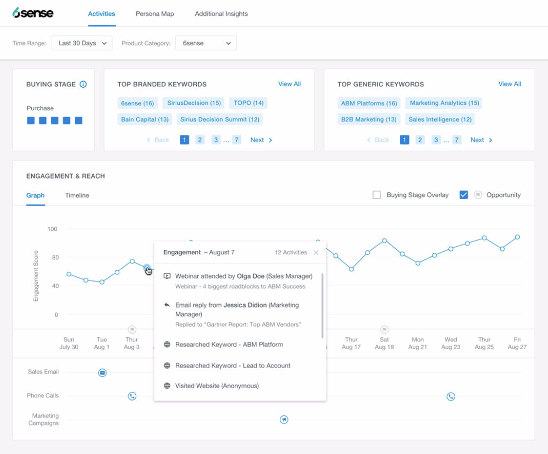Click the opportunity flag above Sat Aug 19
The width and height of the screenshot is (548, 454).
coord(384,330)
